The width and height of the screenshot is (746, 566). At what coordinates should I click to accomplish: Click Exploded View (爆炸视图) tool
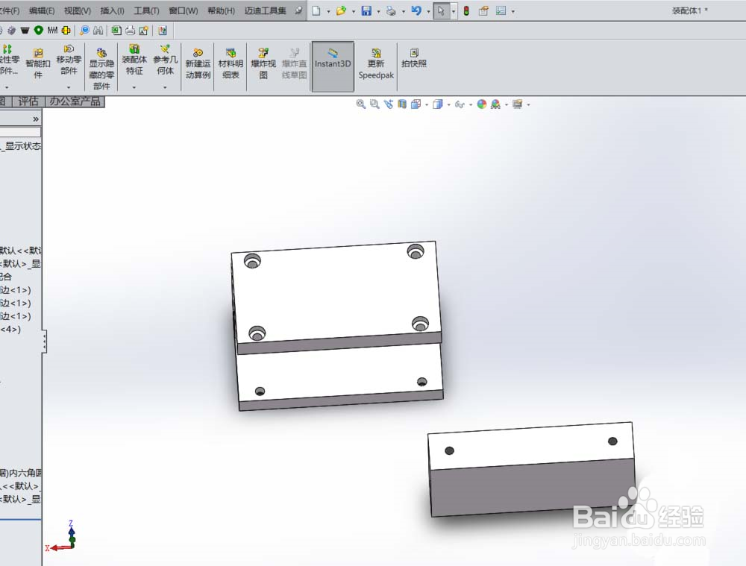tap(263, 63)
